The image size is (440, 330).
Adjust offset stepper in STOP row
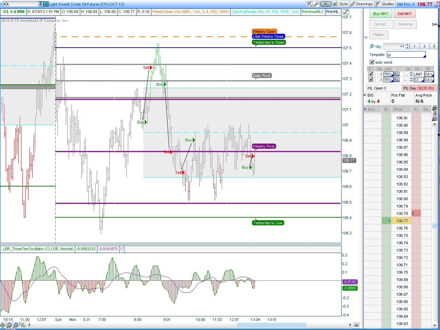411,80
